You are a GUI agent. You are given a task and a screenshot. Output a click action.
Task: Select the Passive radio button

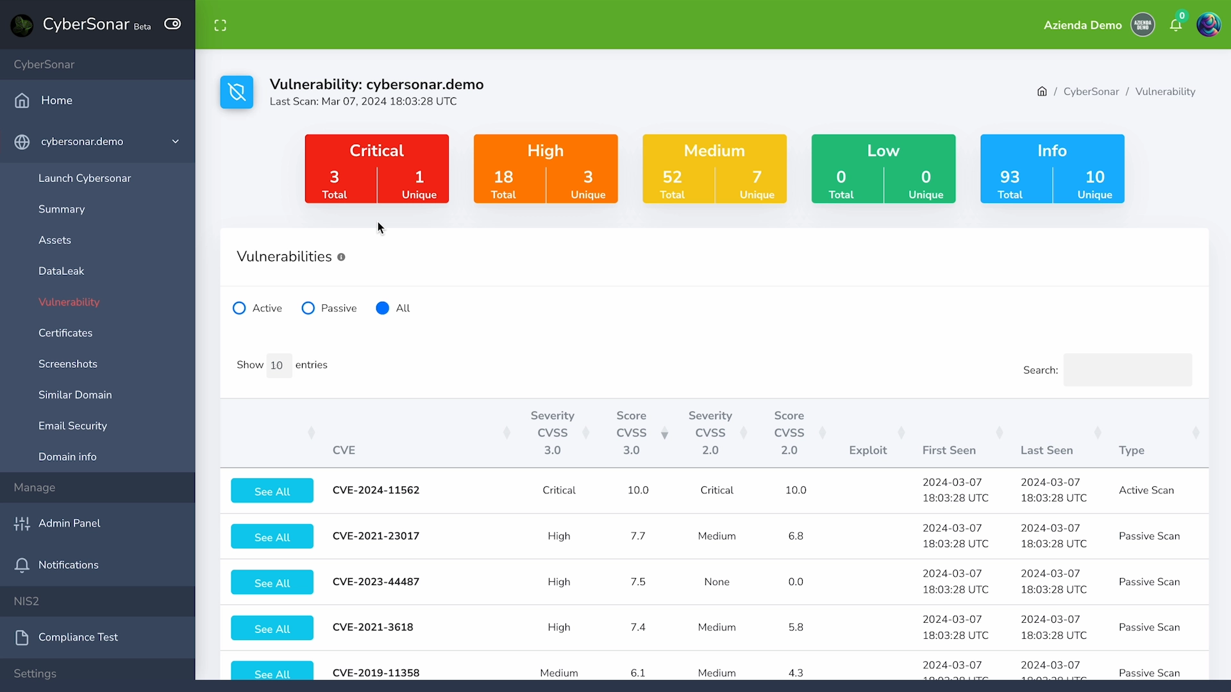[x=308, y=308]
